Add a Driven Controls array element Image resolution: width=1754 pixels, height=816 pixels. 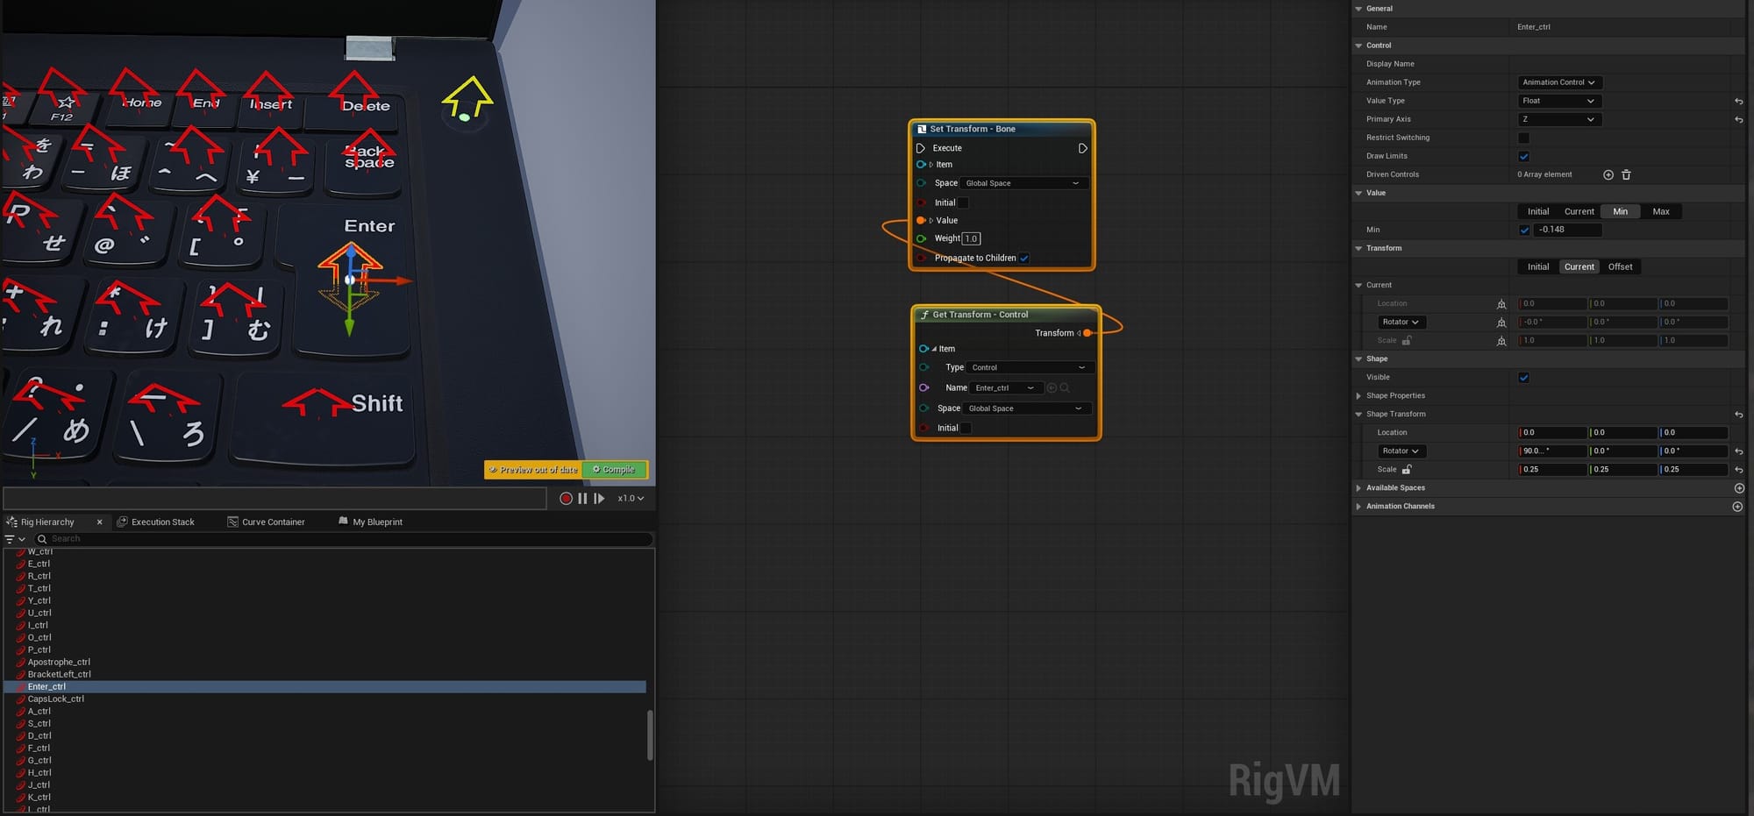[x=1608, y=174]
